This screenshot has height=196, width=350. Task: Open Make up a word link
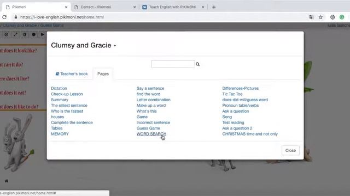tap(151, 106)
